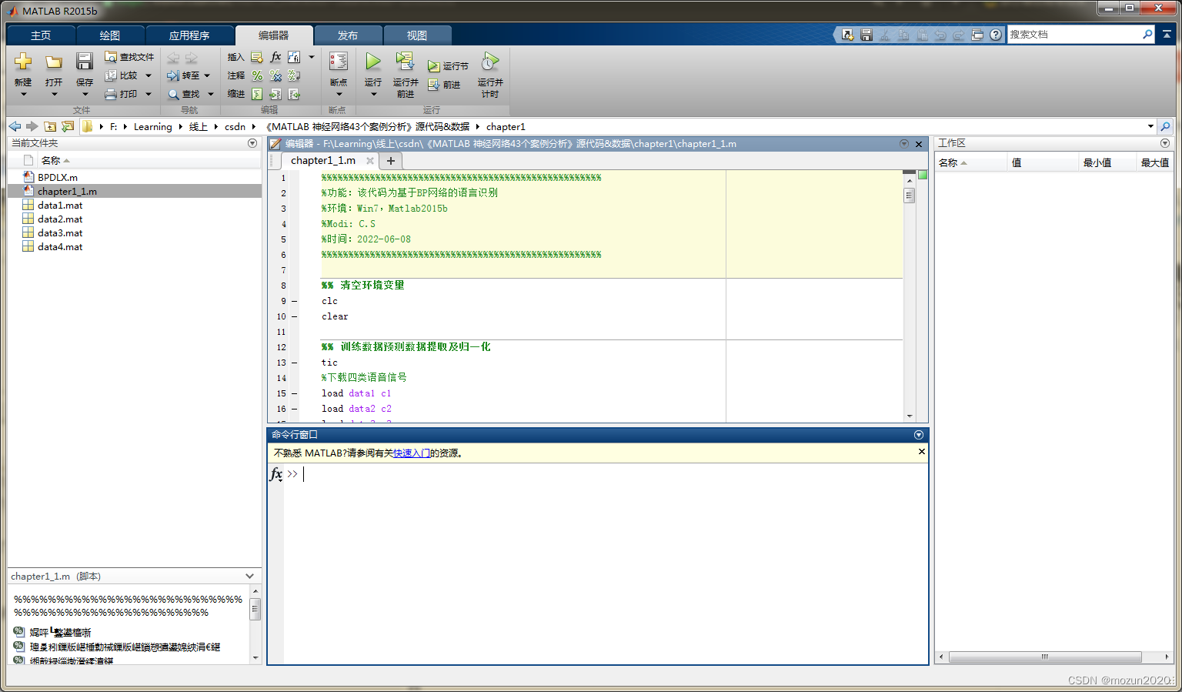
Task: Open the 断点 dropdown arrow
Action: (x=339, y=95)
